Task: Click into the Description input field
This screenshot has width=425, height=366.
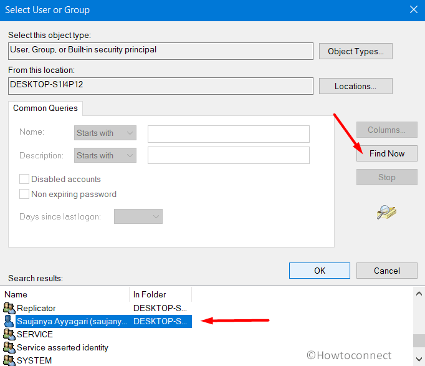Action: pyautogui.click(x=229, y=155)
